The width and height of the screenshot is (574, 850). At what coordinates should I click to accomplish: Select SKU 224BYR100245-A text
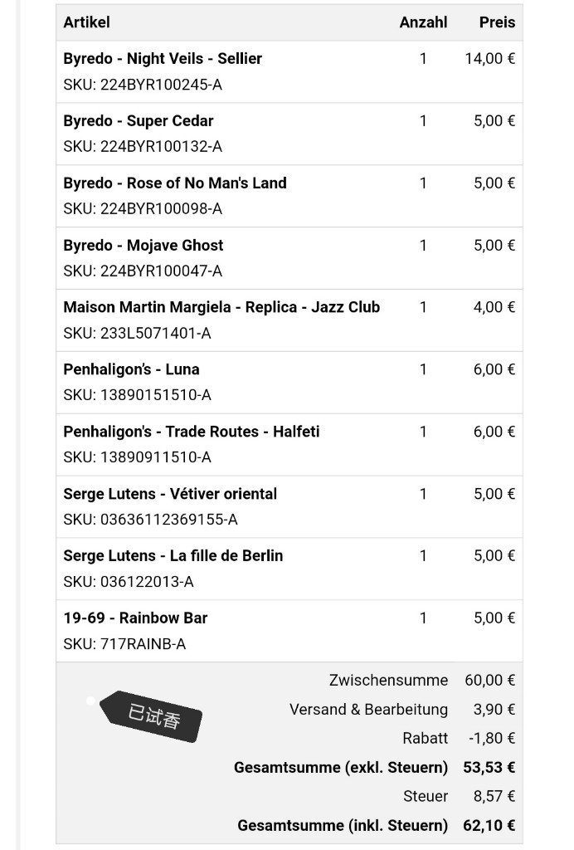(x=143, y=85)
